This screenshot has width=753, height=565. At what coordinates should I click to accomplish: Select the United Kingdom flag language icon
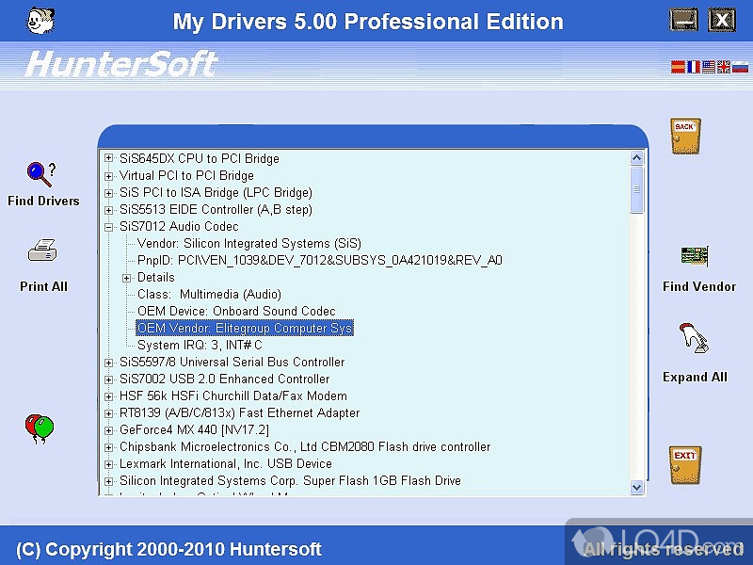click(x=723, y=67)
